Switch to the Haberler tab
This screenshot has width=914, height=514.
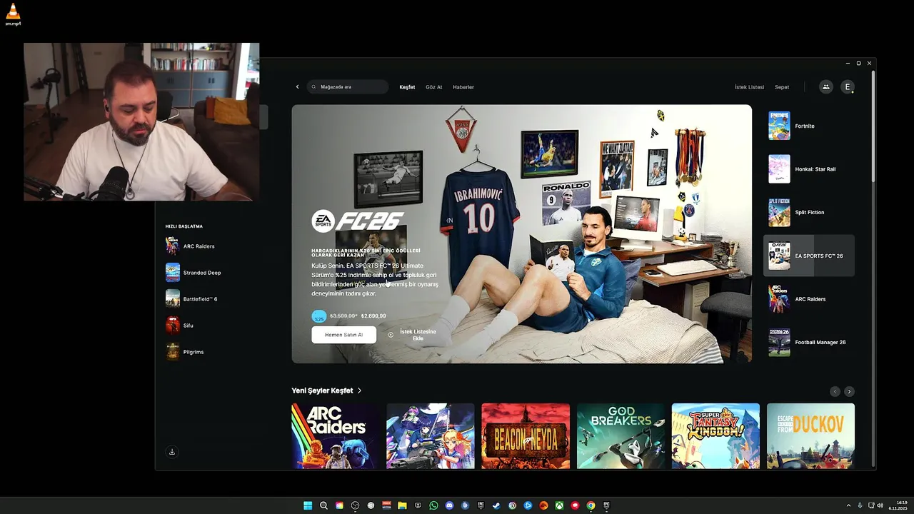click(463, 87)
